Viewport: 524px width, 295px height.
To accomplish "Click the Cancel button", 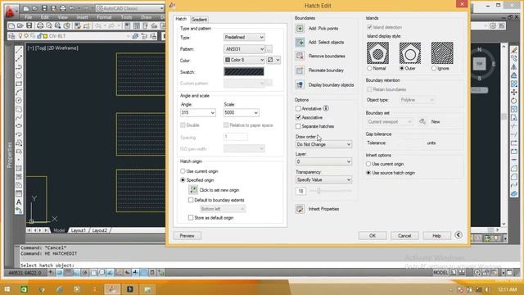I will click(404, 236).
